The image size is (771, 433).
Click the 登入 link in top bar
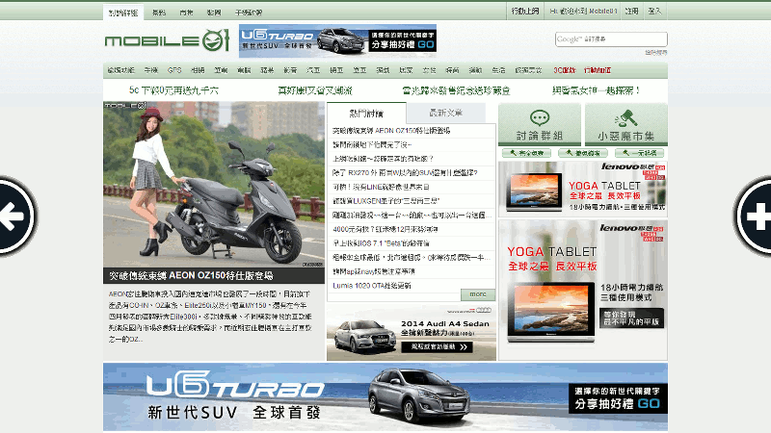click(x=654, y=11)
